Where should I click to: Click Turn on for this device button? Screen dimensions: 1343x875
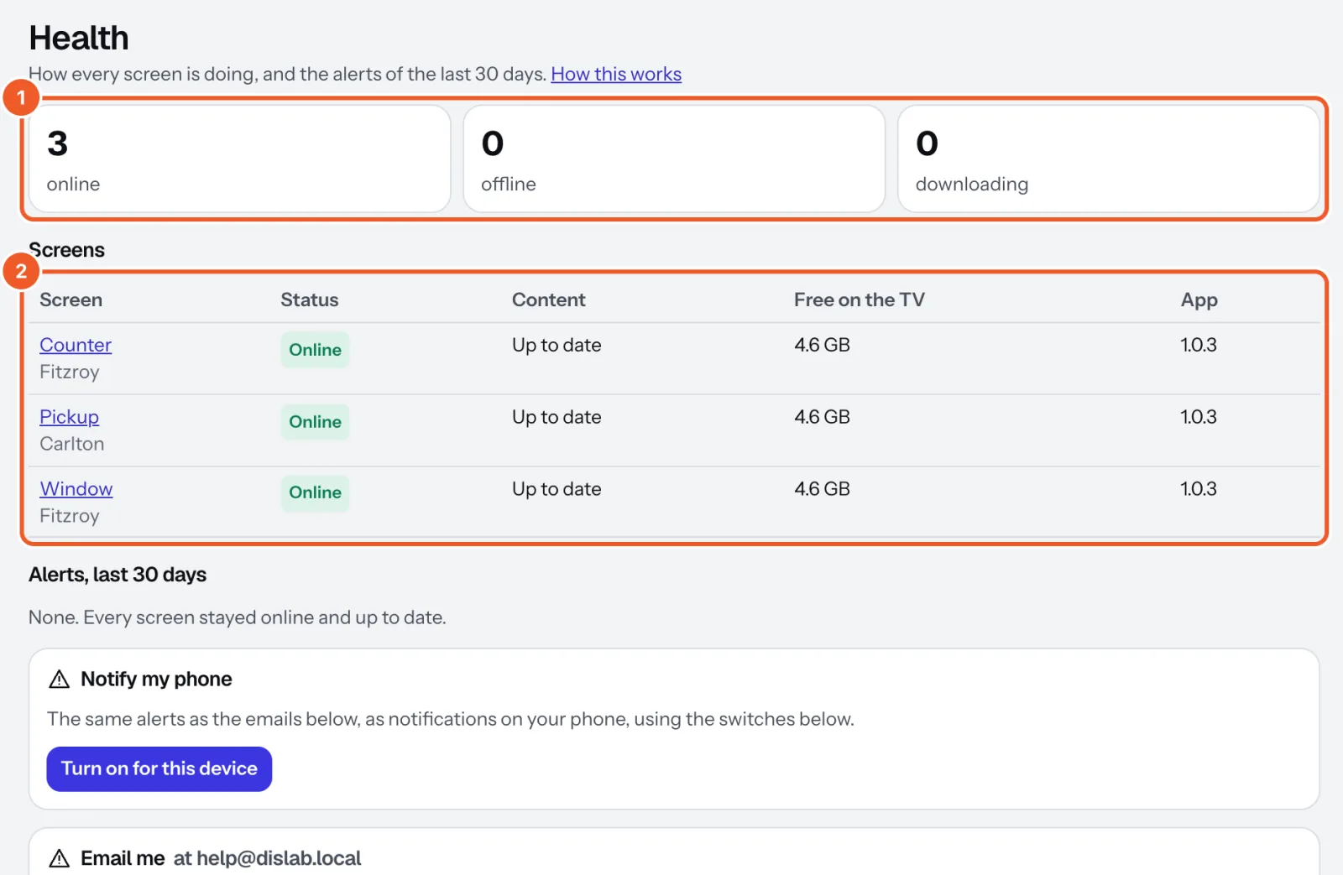coord(159,768)
